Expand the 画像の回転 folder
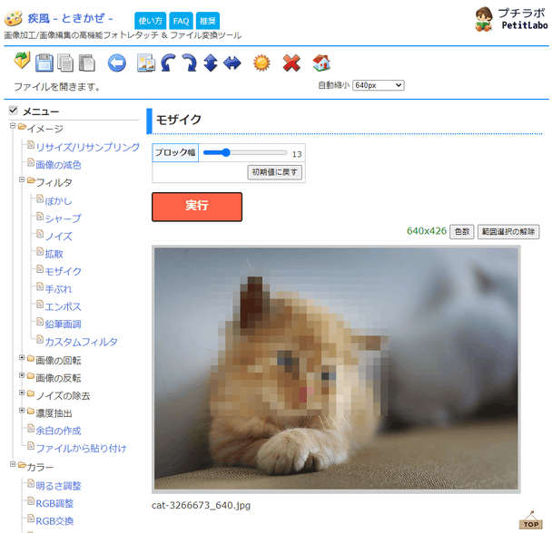Viewport: 552px width, 533px height. (x=22, y=357)
